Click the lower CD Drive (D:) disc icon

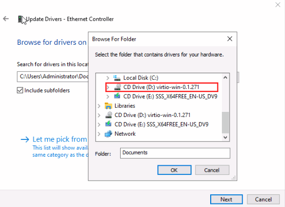[109, 115]
